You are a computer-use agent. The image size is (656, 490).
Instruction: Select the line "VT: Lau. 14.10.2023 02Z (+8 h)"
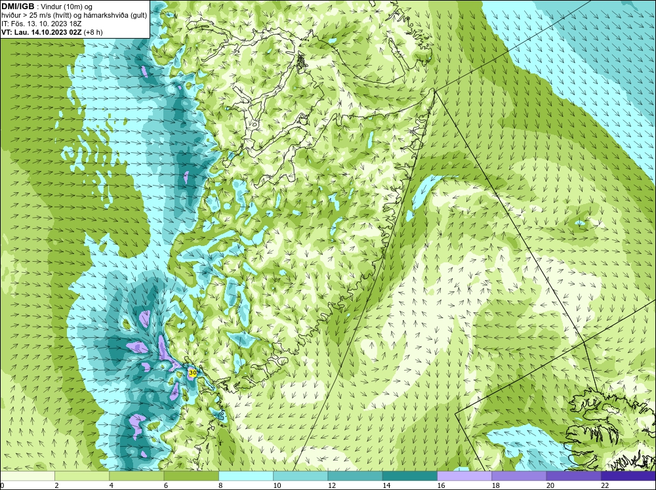(x=52, y=31)
